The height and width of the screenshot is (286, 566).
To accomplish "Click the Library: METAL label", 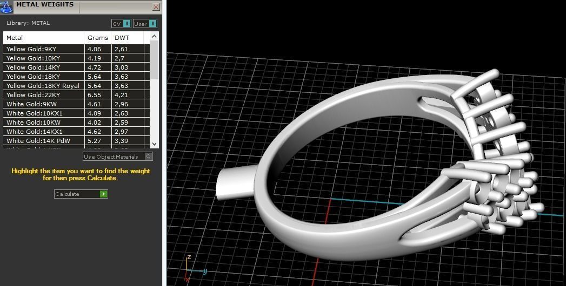I will tap(28, 23).
